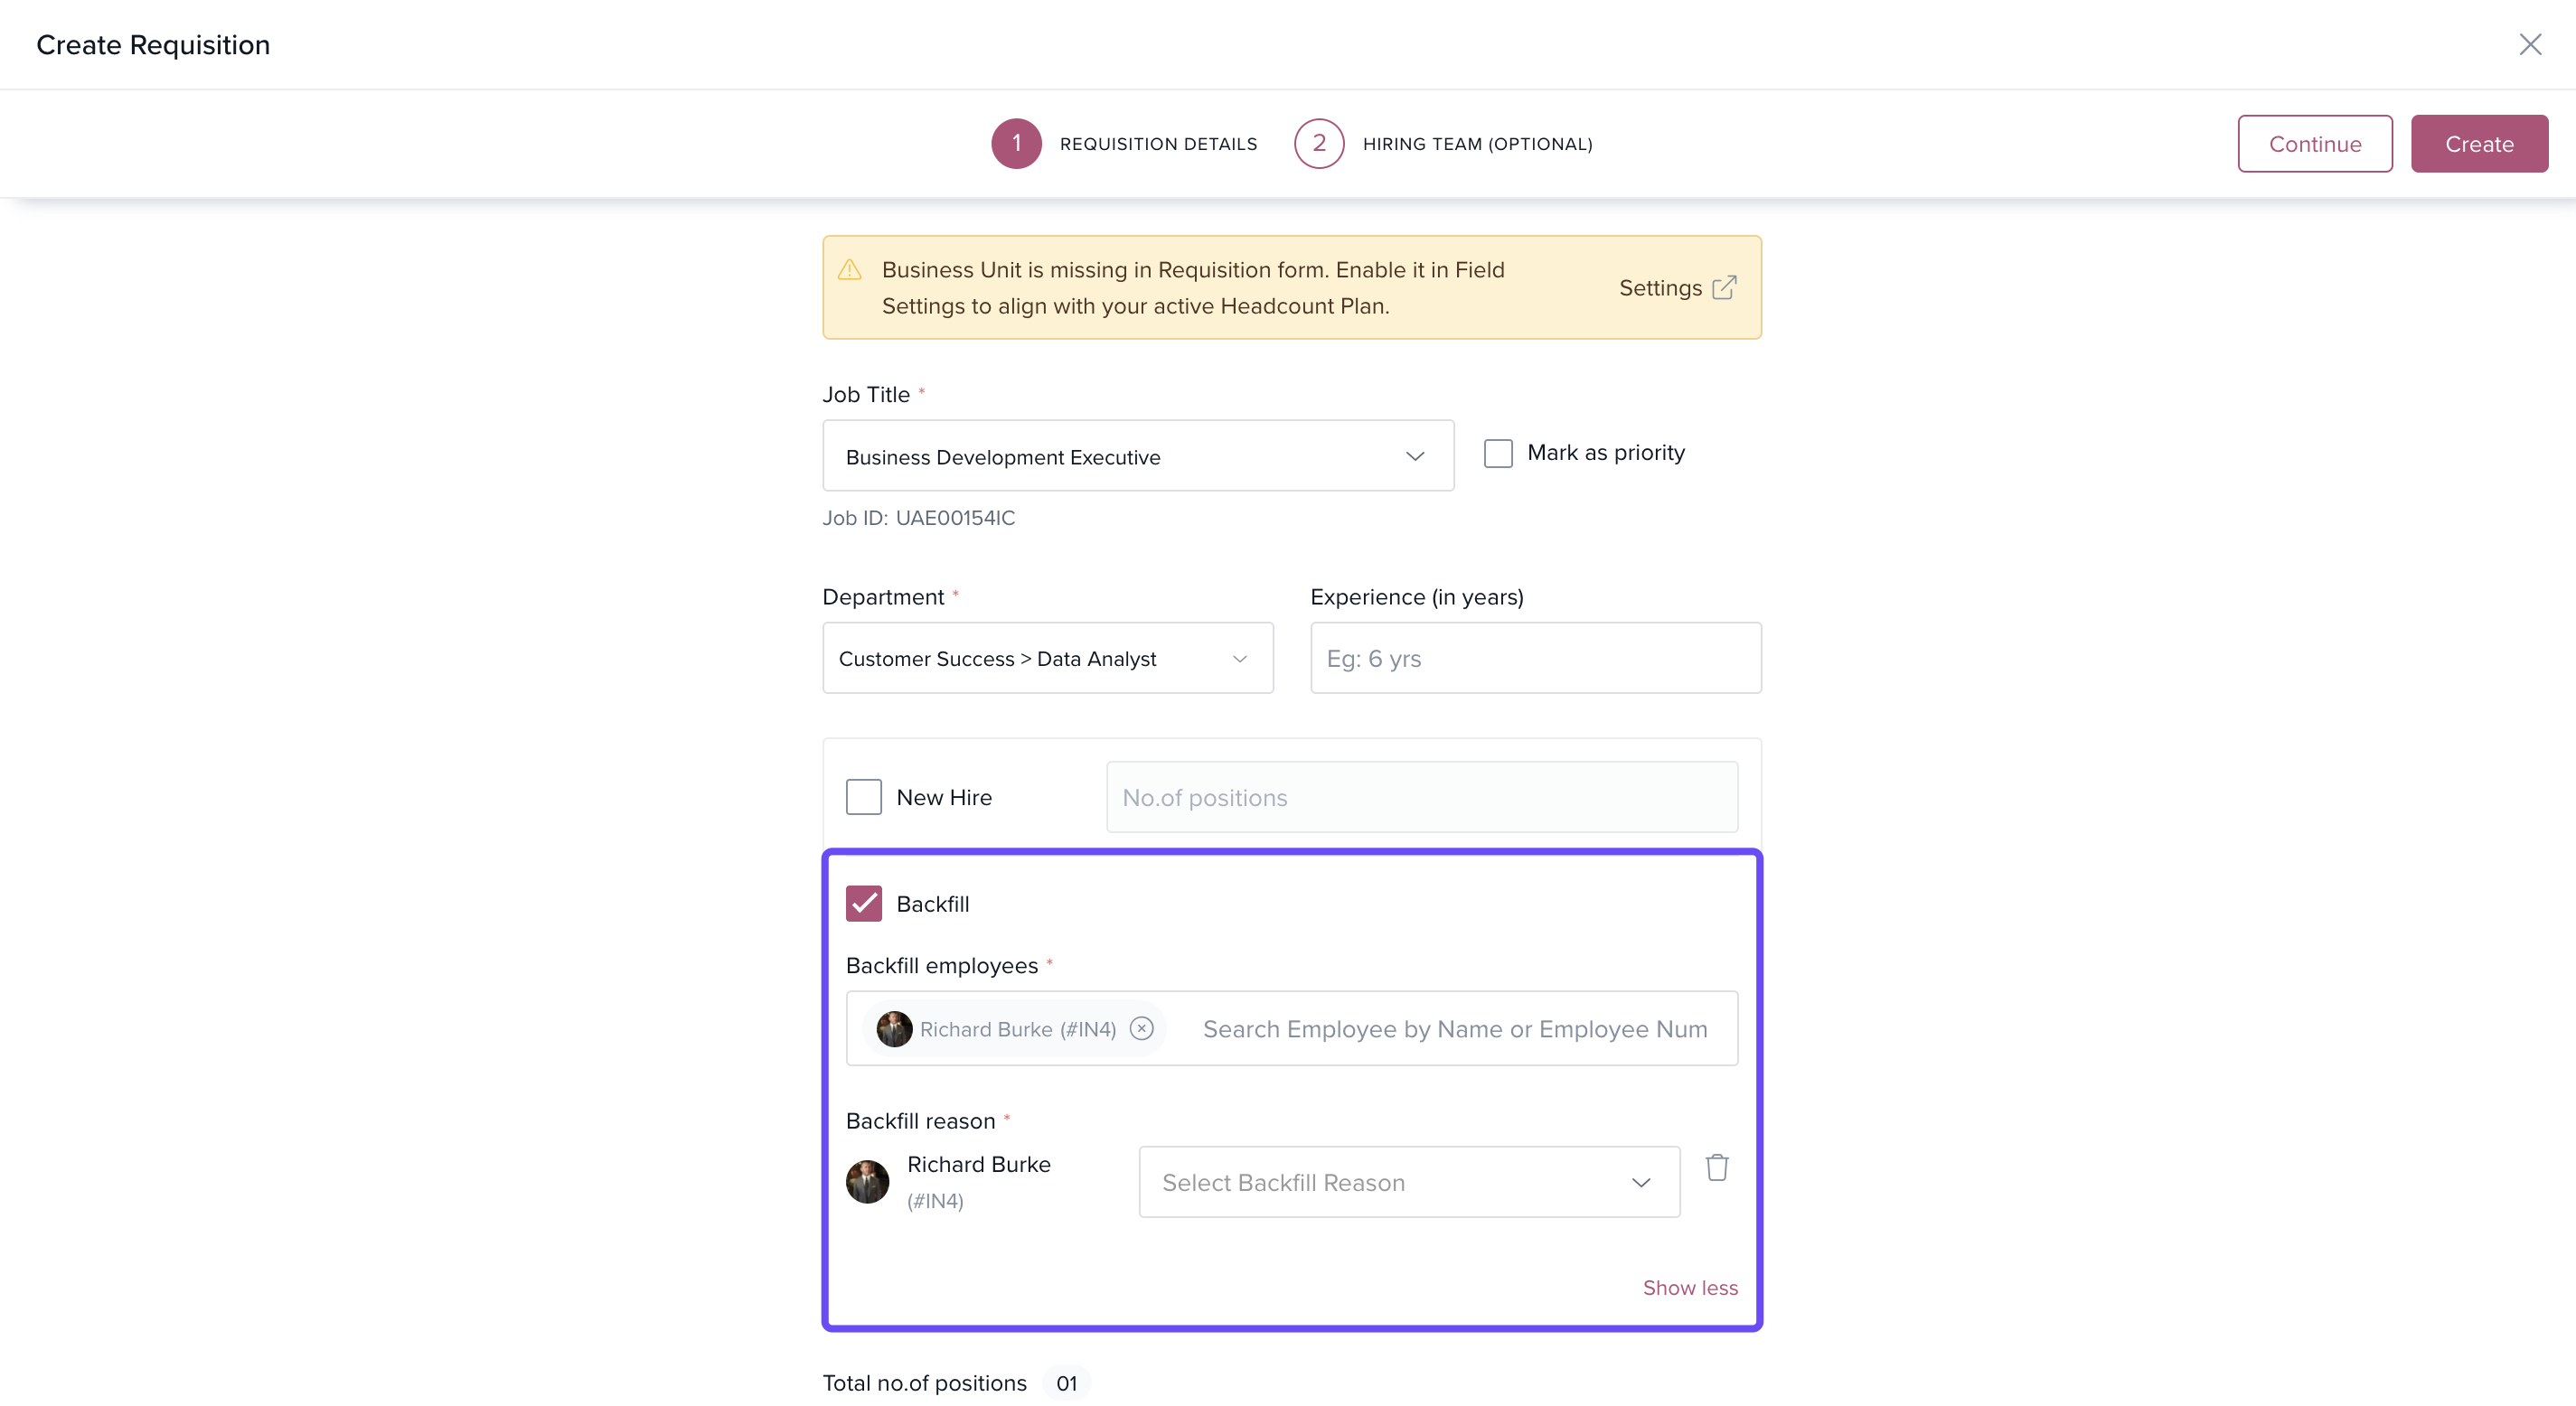This screenshot has width=2576, height=1406.
Task: Click the step 2 circle icon
Action: 1318,144
